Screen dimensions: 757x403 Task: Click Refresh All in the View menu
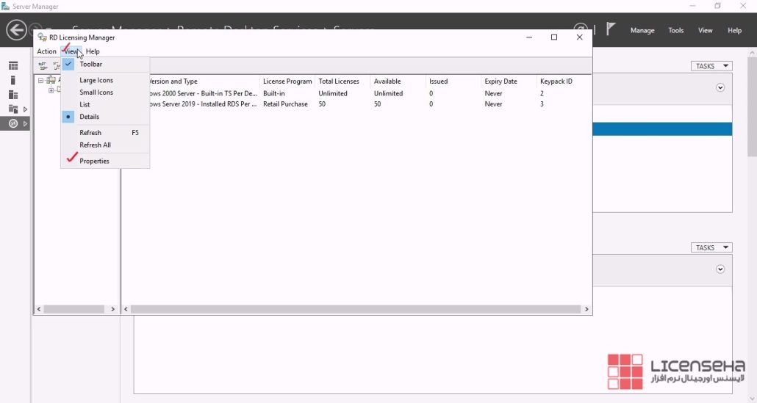pos(95,145)
